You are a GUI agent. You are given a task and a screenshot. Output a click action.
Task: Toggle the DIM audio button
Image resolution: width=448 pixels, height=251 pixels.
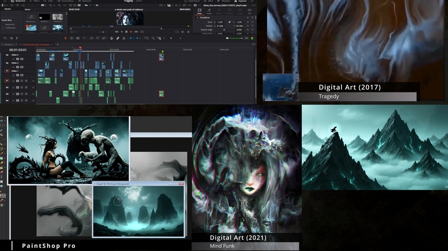(246, 38)
